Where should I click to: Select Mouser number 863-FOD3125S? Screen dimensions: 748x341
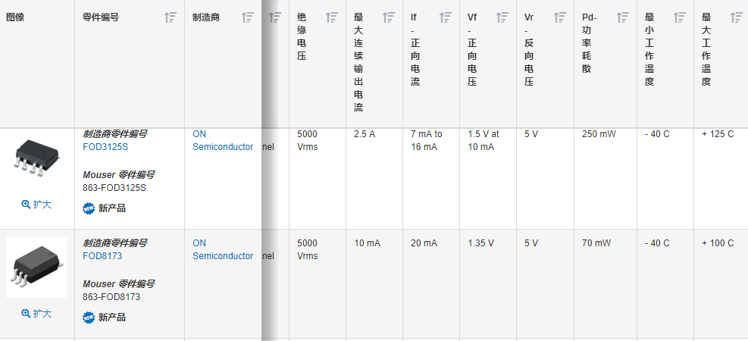[x=114, y=188]
